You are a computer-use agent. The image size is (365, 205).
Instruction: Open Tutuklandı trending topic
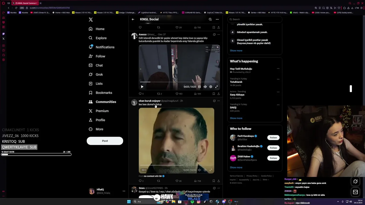tap(236, 82)
